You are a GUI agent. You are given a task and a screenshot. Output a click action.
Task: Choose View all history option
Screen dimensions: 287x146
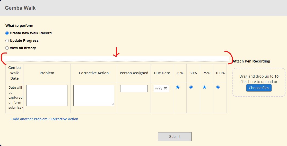(x=7, y=48)
